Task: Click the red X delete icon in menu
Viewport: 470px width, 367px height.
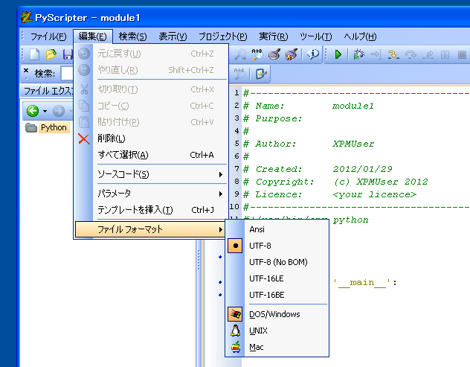Action: pyautogui.click(x=84, y=139)
